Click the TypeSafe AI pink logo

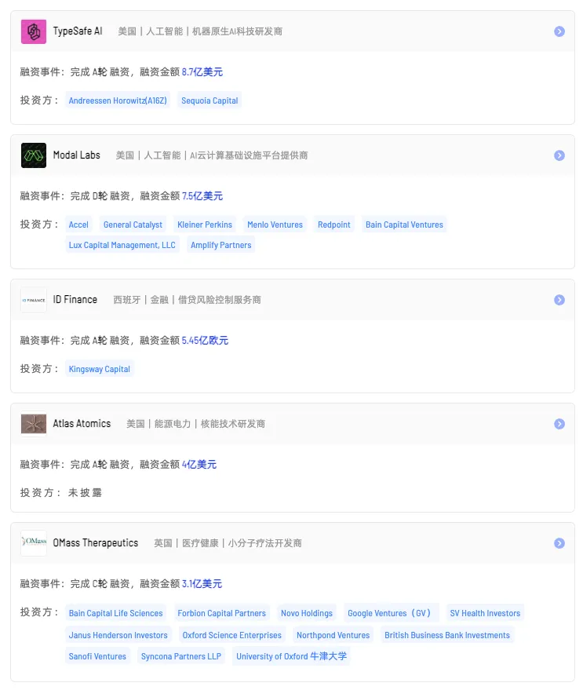[x=34, y=31]
